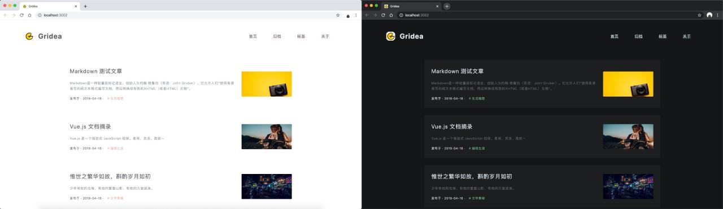Reload the page in the dark browser window

383,15
